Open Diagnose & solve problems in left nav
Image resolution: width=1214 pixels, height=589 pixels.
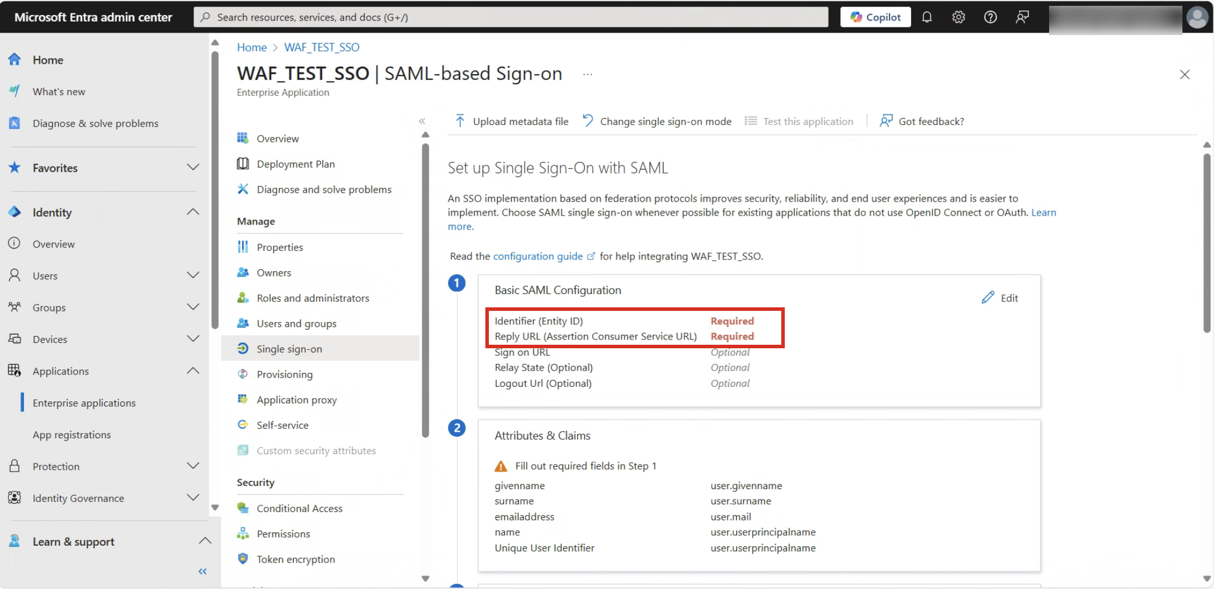pyautogui.click(x=95, y=123)
